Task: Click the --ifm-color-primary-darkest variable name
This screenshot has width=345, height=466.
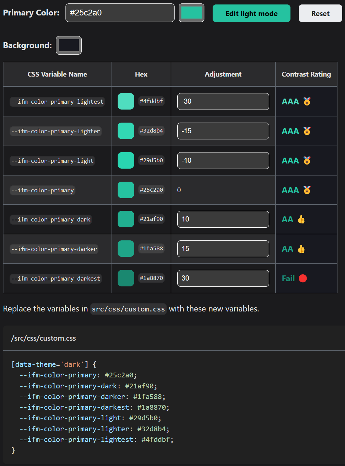Action: [x=56, y=279]
